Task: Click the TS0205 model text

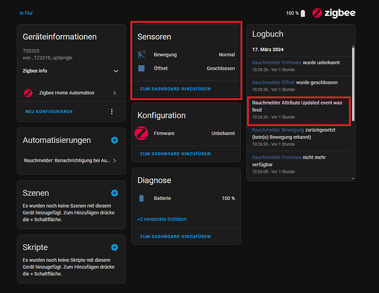Action: (x=31, y=51)
